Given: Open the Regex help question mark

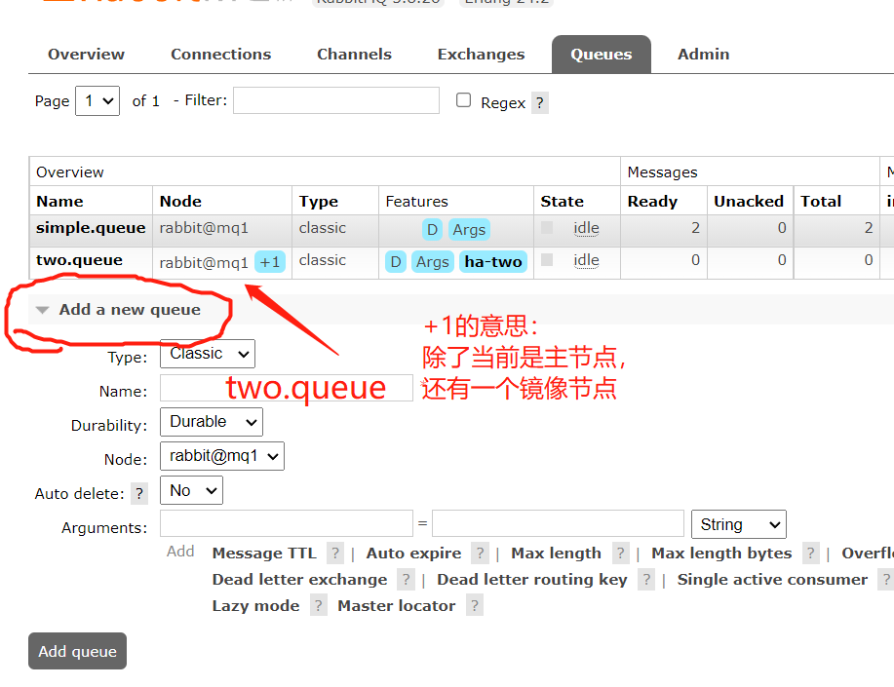Looking at the screenshot, I should [539, 103].
